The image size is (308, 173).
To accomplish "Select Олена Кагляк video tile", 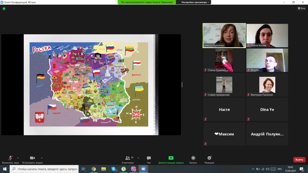I will pos(267,35).
